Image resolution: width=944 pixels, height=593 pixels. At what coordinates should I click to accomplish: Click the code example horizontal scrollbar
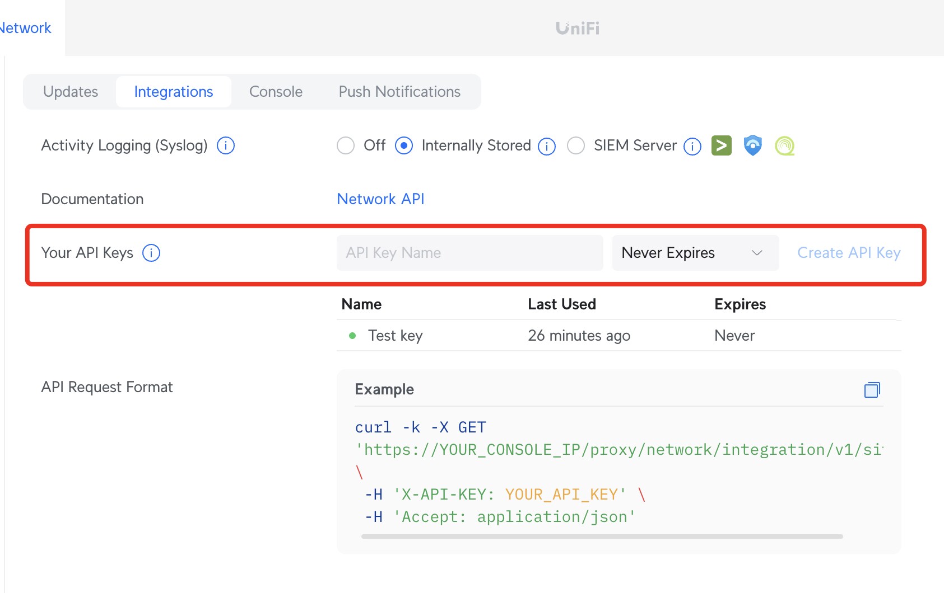point(602,536)
